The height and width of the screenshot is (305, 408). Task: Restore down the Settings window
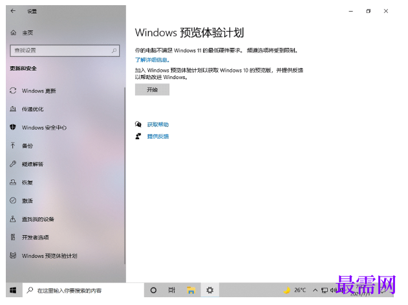pos(368,11)
